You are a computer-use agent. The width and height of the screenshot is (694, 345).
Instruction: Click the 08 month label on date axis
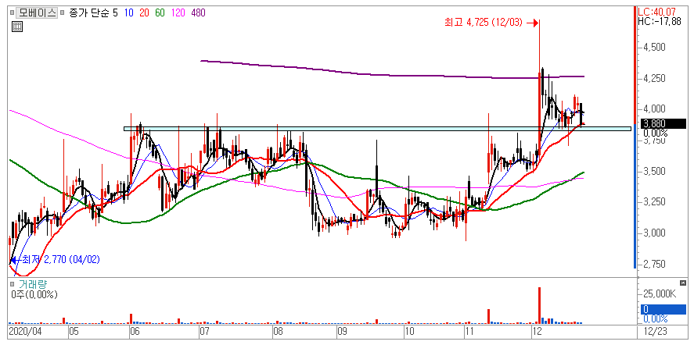click(278, 331)
